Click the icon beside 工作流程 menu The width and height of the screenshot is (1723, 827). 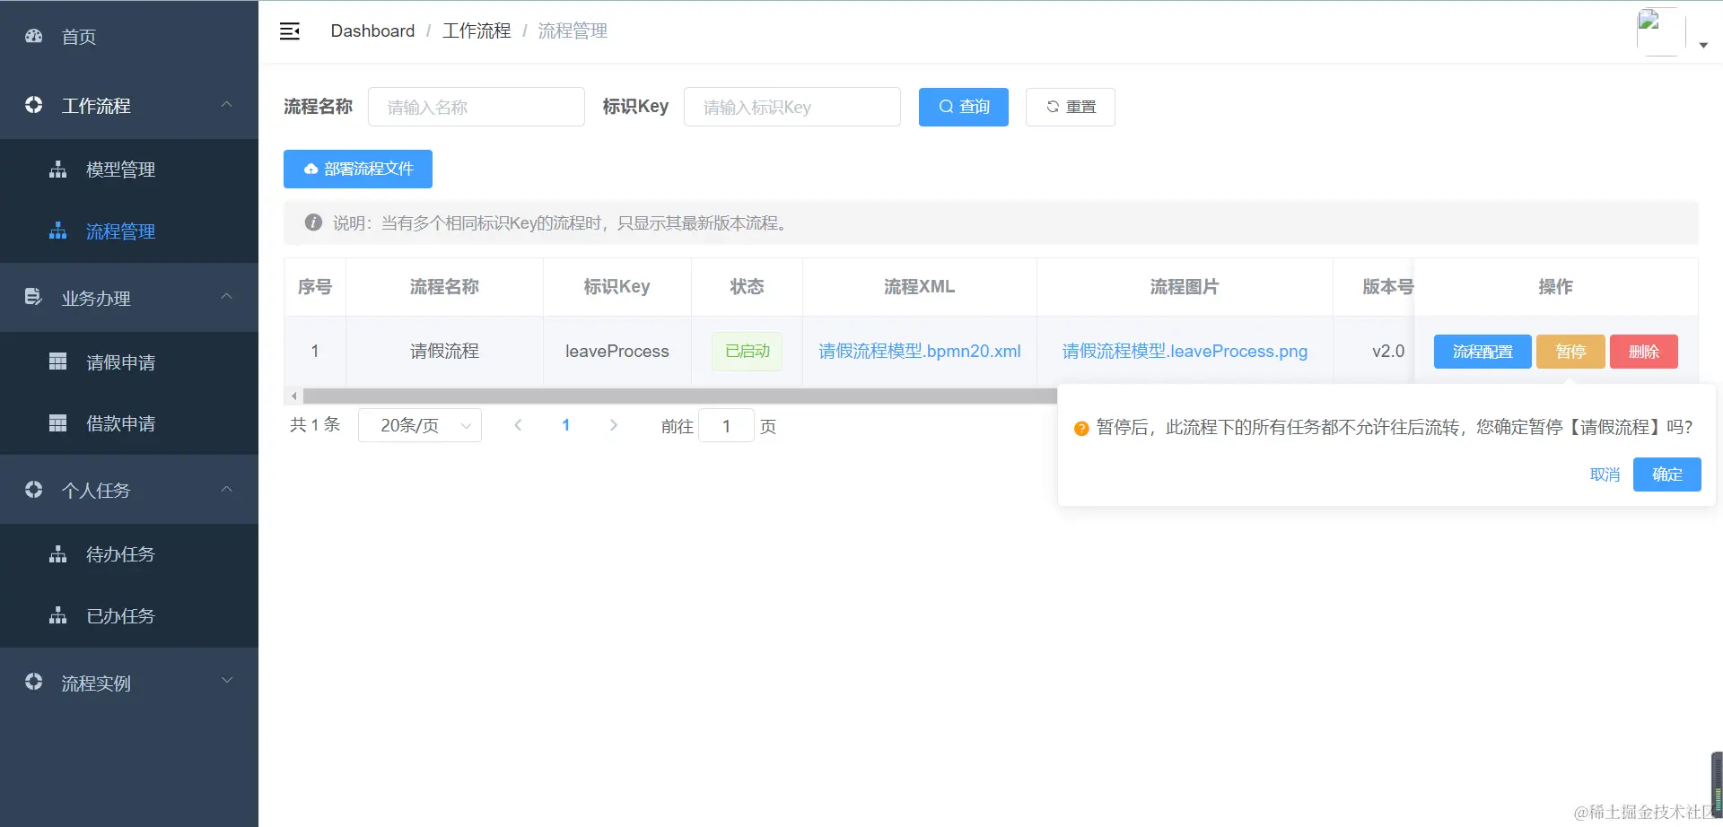pos(34,105)
